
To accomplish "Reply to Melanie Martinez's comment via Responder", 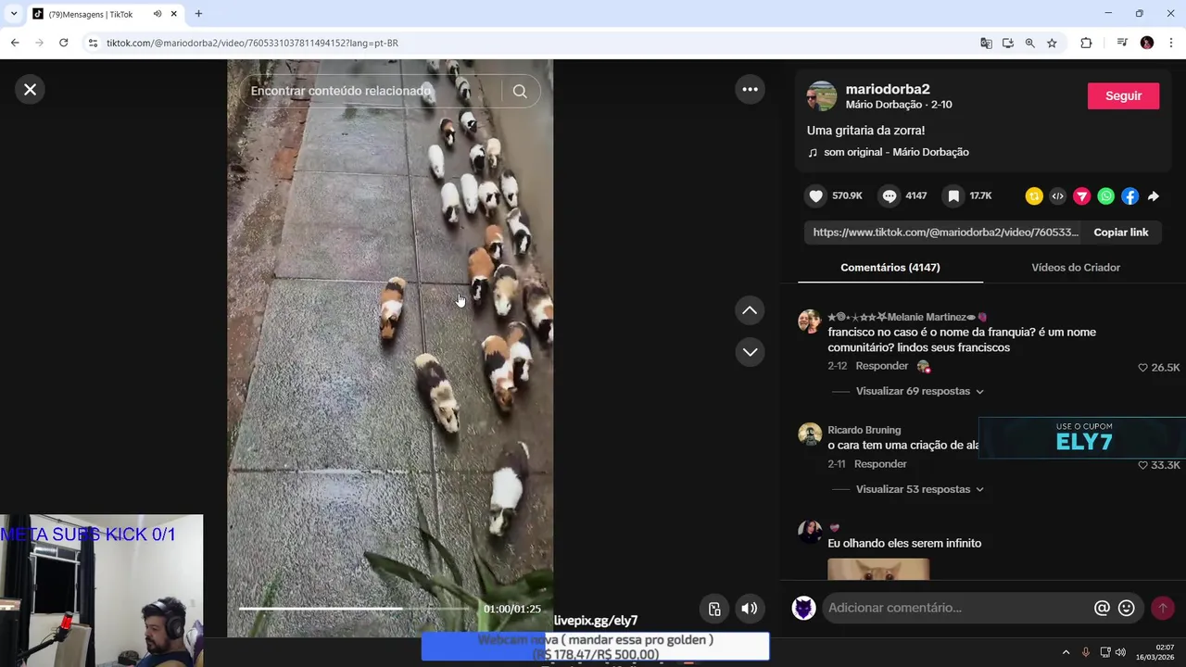I will click(882, 366).
